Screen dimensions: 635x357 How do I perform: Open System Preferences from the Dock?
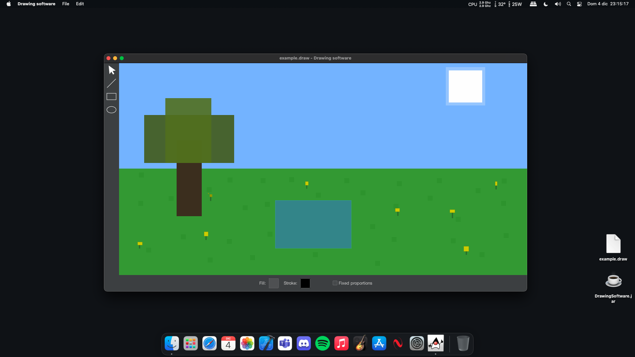tap(417, 343)
